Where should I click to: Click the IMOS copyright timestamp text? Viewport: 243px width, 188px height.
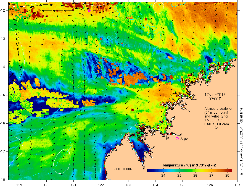click(x=241, y=142)
